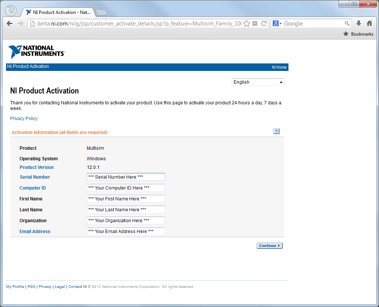The image size is (379, 307).
Task: Open Bookmarks from the bookmarks bar
Action: pos(358,34)
